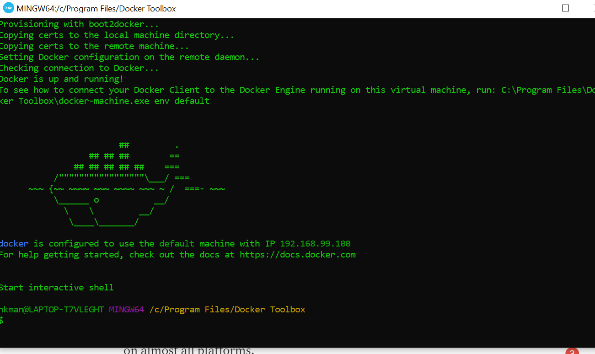Minimize the MINGW64 terminal window

pos(534,8)
